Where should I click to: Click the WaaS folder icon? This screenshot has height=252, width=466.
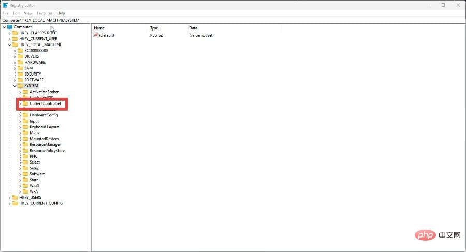coord(25,186)
